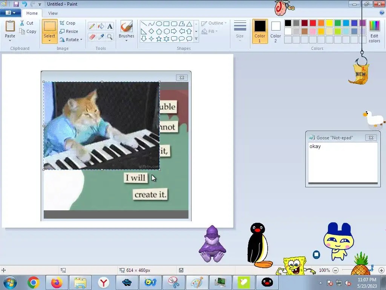The height and width of the screenshot is (290, 386).
Task: Expand the shapes gallery more arrow
Action: (196, 39)
